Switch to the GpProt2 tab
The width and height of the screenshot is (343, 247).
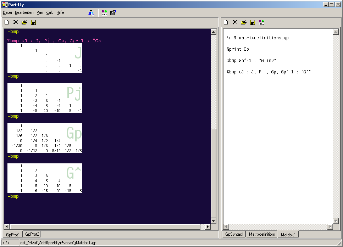point(32,234)
